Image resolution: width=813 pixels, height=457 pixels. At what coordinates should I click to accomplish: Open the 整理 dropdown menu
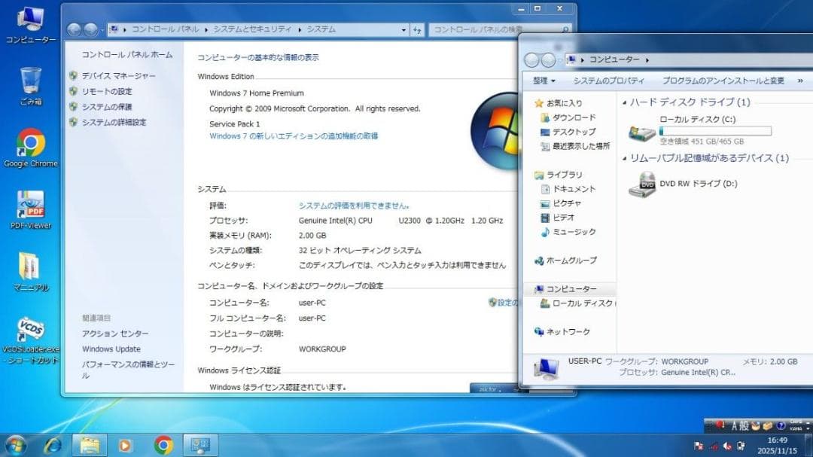(x=544, y=81)
